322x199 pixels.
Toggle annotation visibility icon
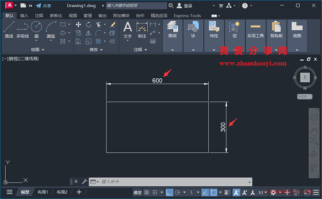click(x=236, y=192)
